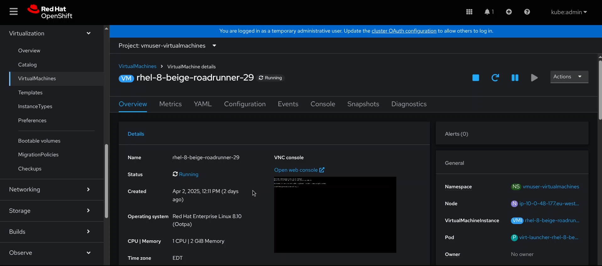This screenshot has width=602, height=266.
Task: Stop the virtual machine using square icon
Action: point(475,78)
